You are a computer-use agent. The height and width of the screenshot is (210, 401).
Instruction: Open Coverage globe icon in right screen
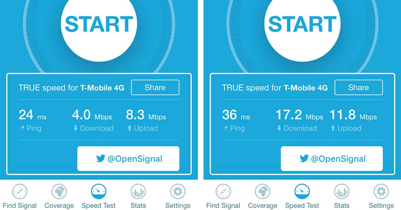tap(262, 192)
